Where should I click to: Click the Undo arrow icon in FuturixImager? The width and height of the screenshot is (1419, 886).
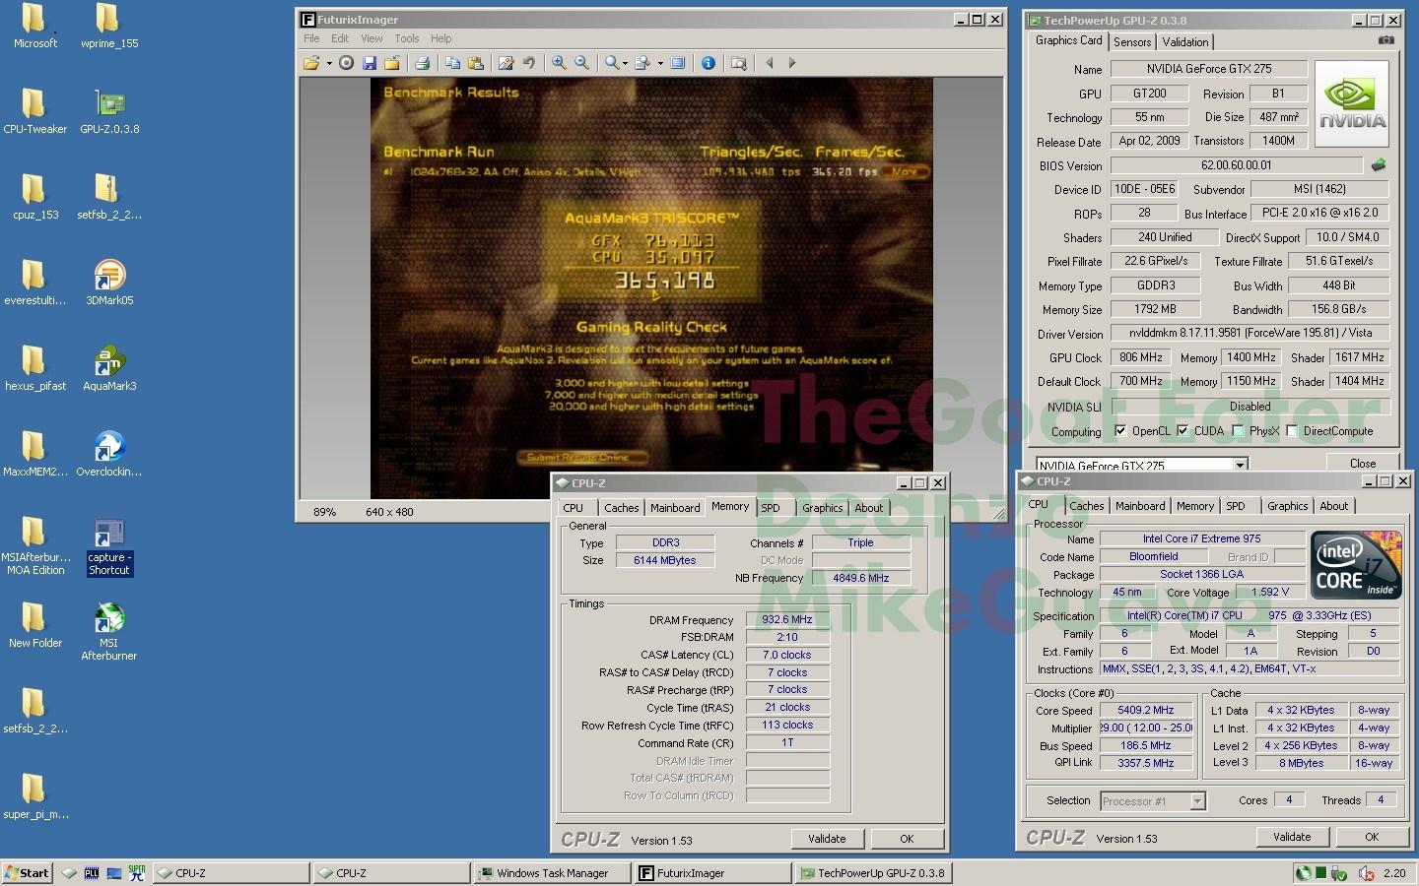point(529,63)
